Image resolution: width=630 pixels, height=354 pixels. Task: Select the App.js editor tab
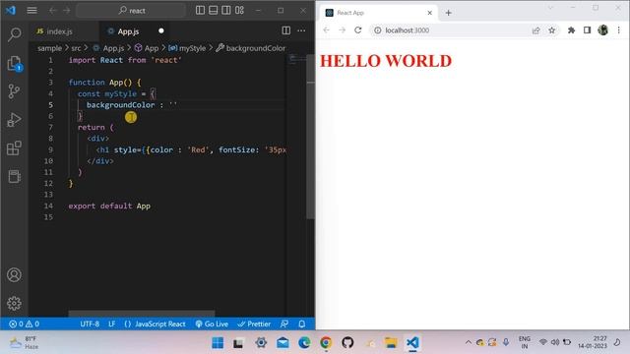pyautogui.click(x=128, y=31)
